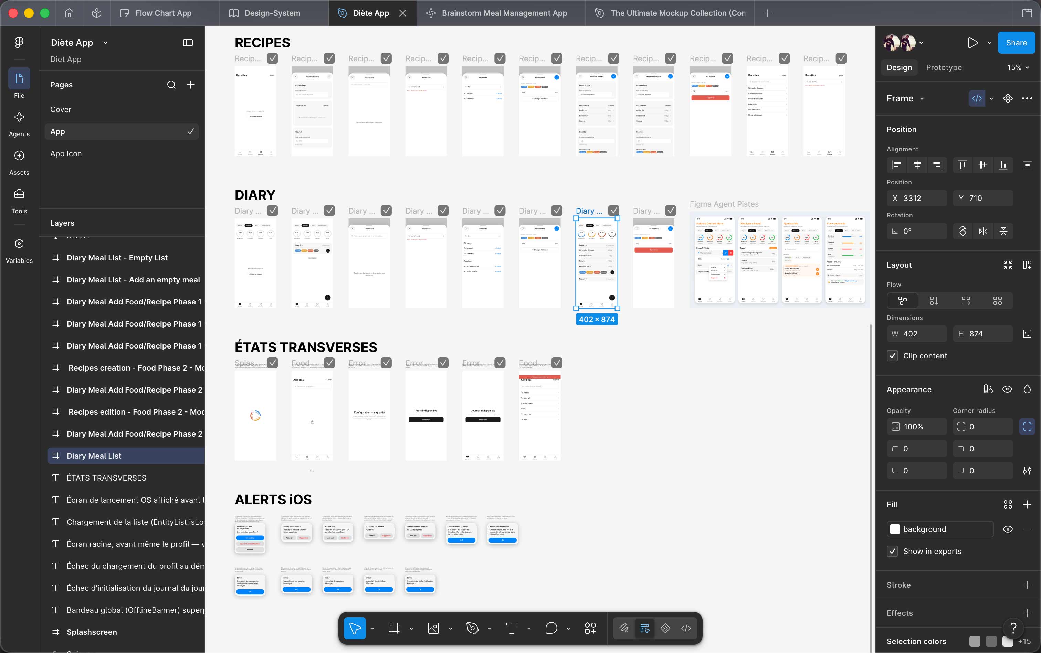
Task: Align selection to horizontal centers
Action: point(917,165)
